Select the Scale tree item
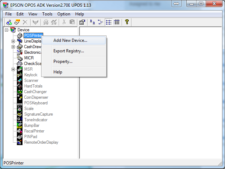Viewport: 225px width, 169px height. 29,109
